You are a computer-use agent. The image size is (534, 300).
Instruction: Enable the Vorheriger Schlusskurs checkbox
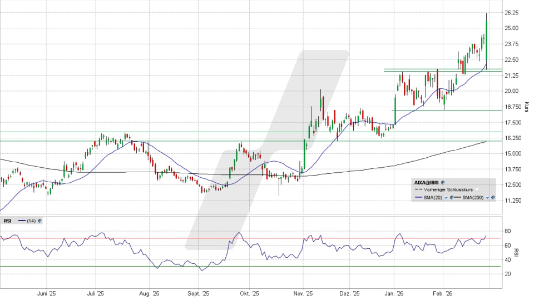(477, 189)
